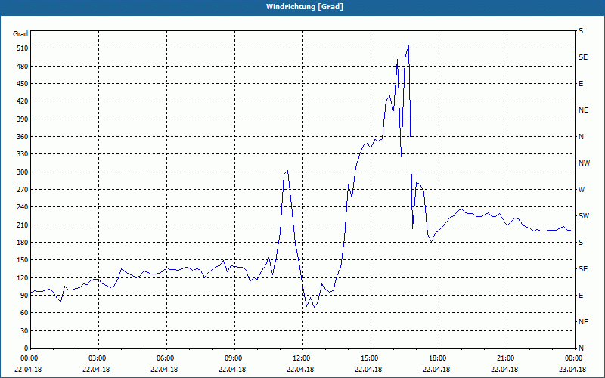Select the 18:00 time label

tap(439, 358)
